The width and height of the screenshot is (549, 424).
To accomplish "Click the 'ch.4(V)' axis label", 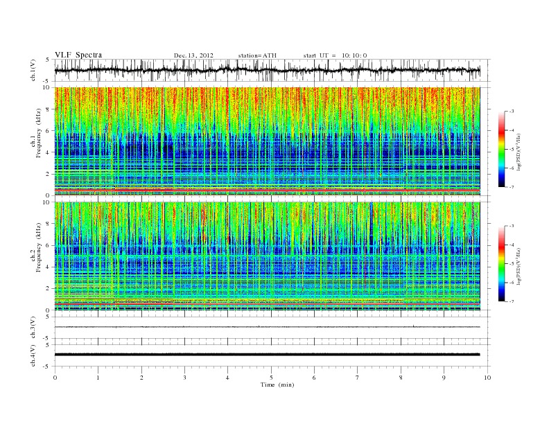I will pyautogui.click(x=34, y=355).
